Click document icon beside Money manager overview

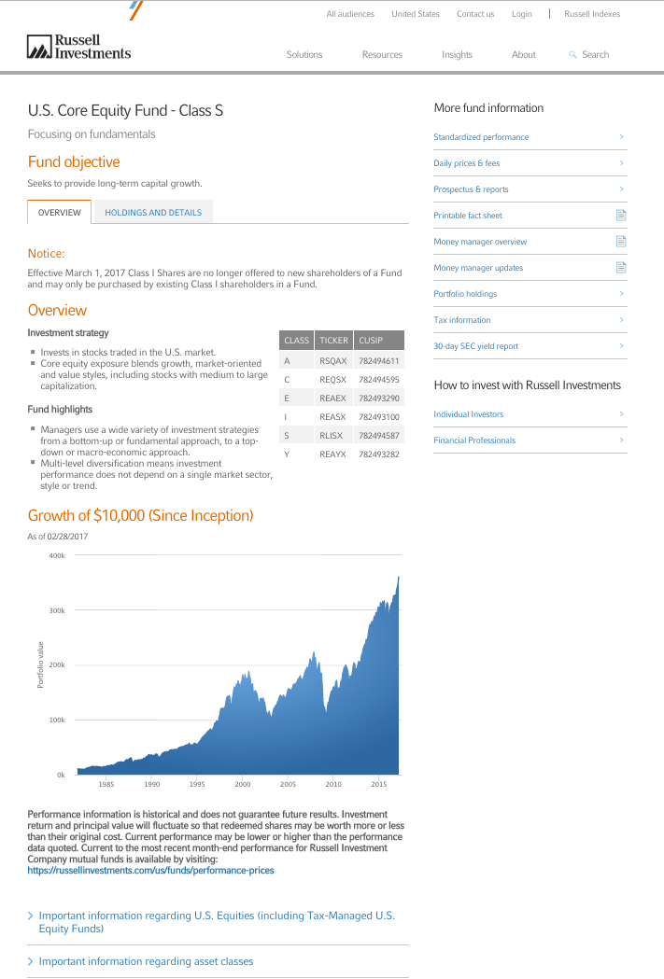coord(621,242)
